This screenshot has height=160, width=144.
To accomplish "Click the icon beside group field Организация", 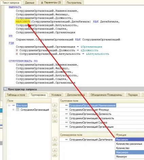I will [x=67, y=127].
